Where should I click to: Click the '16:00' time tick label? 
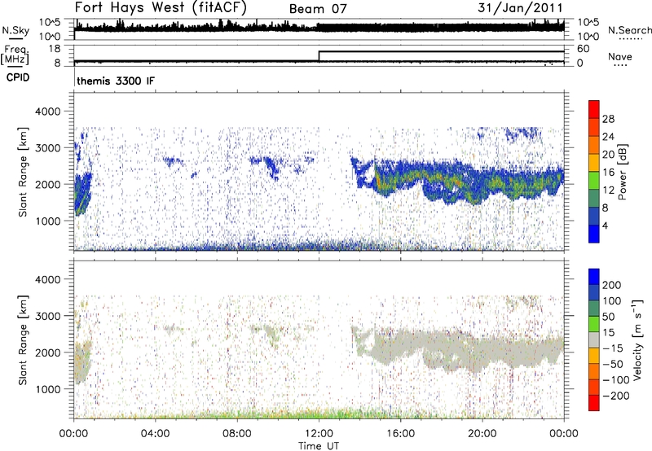pyautogui.click(x=400, y=434)
